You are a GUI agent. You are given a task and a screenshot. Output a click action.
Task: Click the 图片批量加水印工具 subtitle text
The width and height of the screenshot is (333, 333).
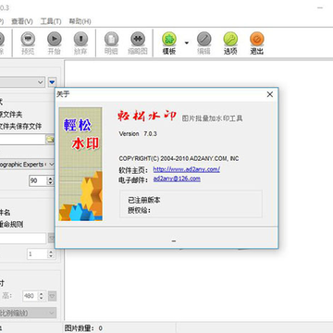(x=212, y=118)
